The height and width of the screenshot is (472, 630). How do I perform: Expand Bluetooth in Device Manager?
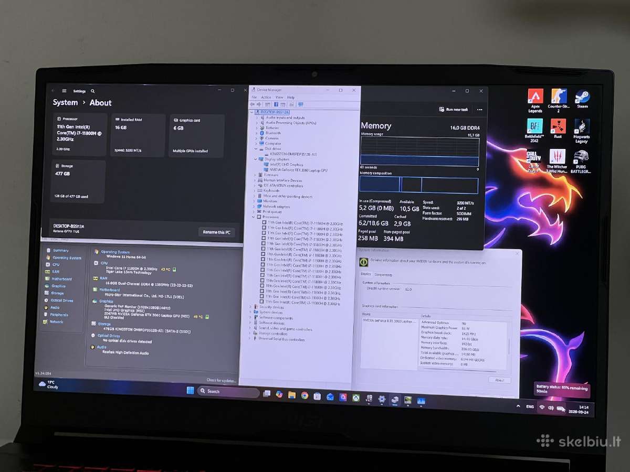click(257, 133)
